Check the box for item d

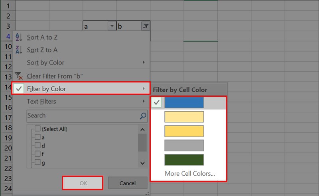(37, 145)
